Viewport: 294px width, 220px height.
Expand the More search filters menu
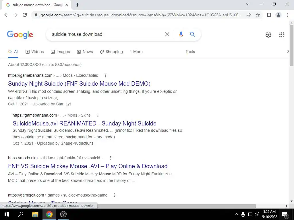(136, 52)
